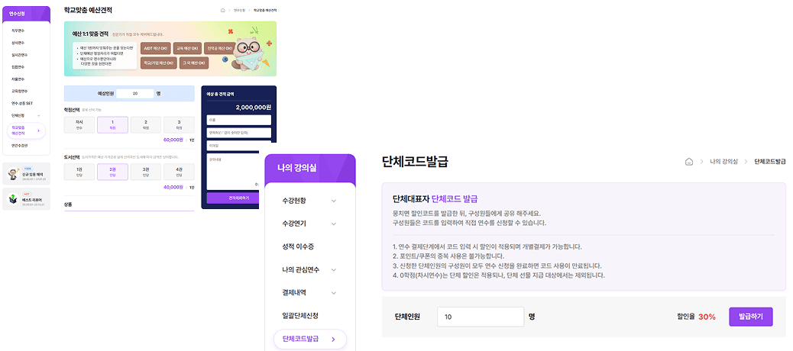Submit with the 견적의뢰하기 button
The width and height of the screenshot is (793, 351).
239,198
